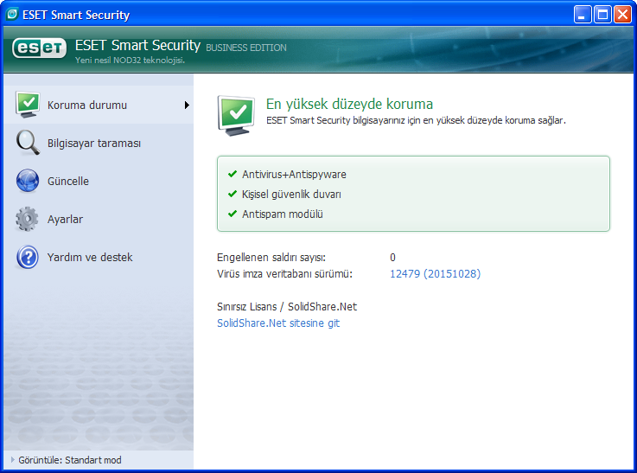
Task: Click the Bilgisayar taraması magnifier icon
Action: pyautogui.click(x=28, y=143)
